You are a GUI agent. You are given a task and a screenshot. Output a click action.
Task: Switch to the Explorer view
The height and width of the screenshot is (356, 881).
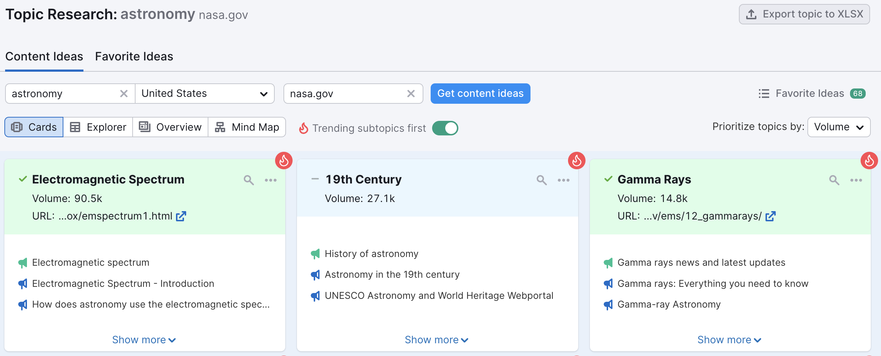[x=98, y=127]
